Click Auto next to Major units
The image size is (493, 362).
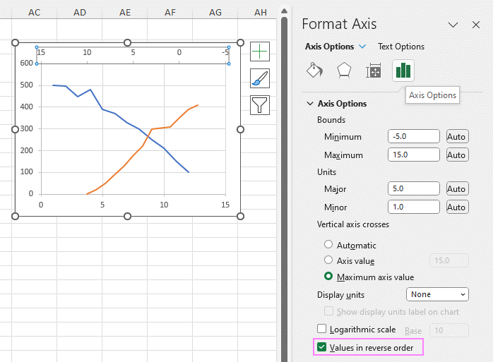pos(458,189)
